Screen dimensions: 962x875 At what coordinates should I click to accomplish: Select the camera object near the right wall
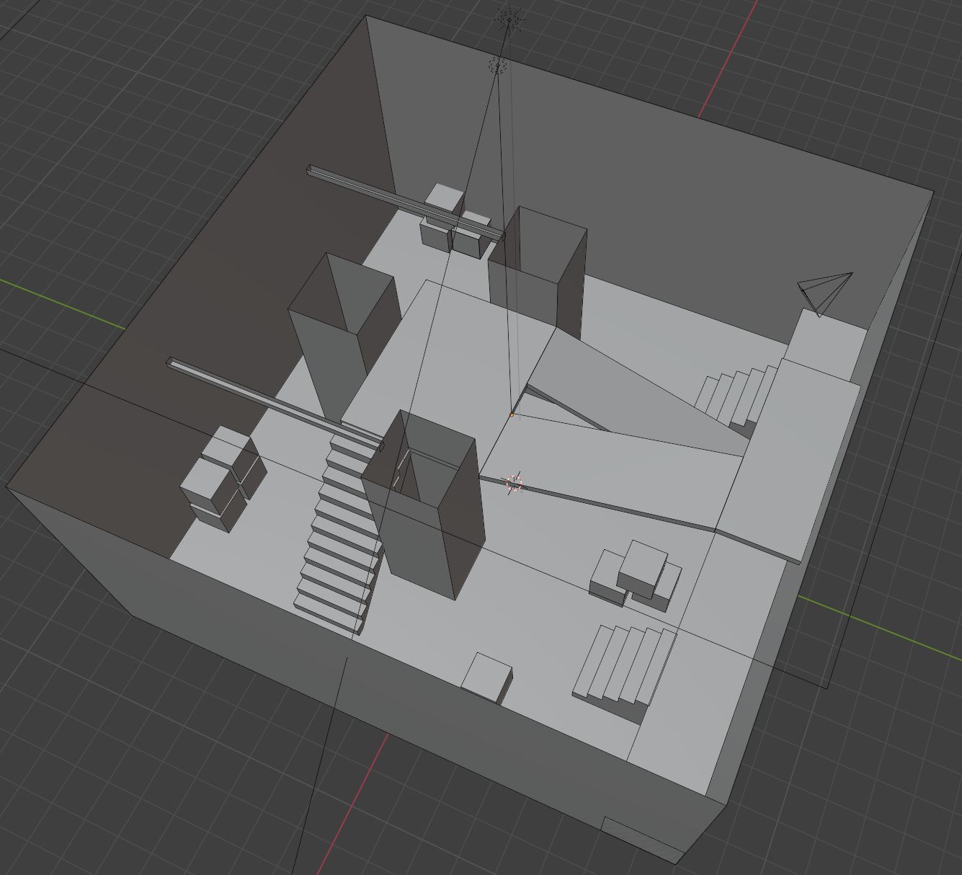pos(826,291)
